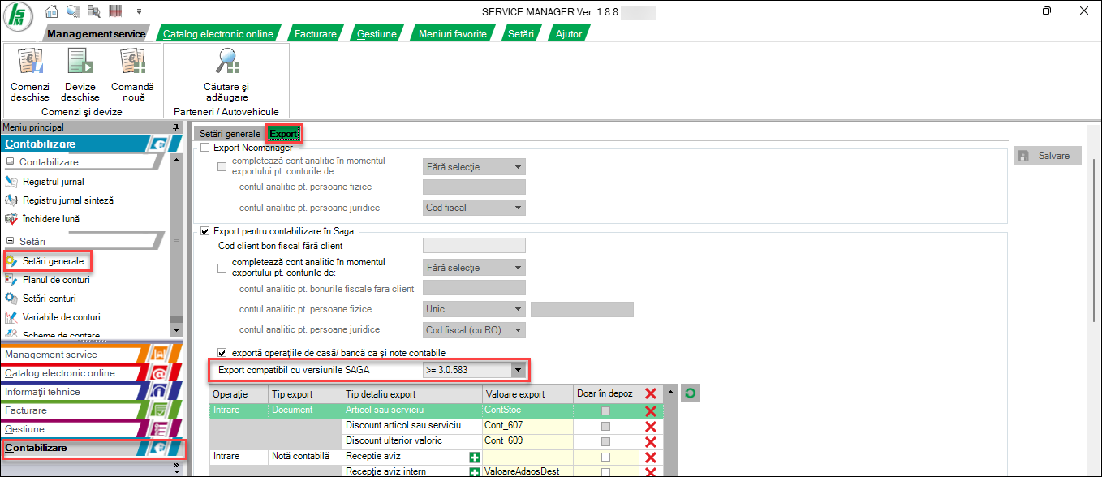The height and width of the screenshot is (477, 1102).
Task: Toggle exportă operațiile de casă/bancă checkbox
Action: pyautogui.click(x=222, y=353)
